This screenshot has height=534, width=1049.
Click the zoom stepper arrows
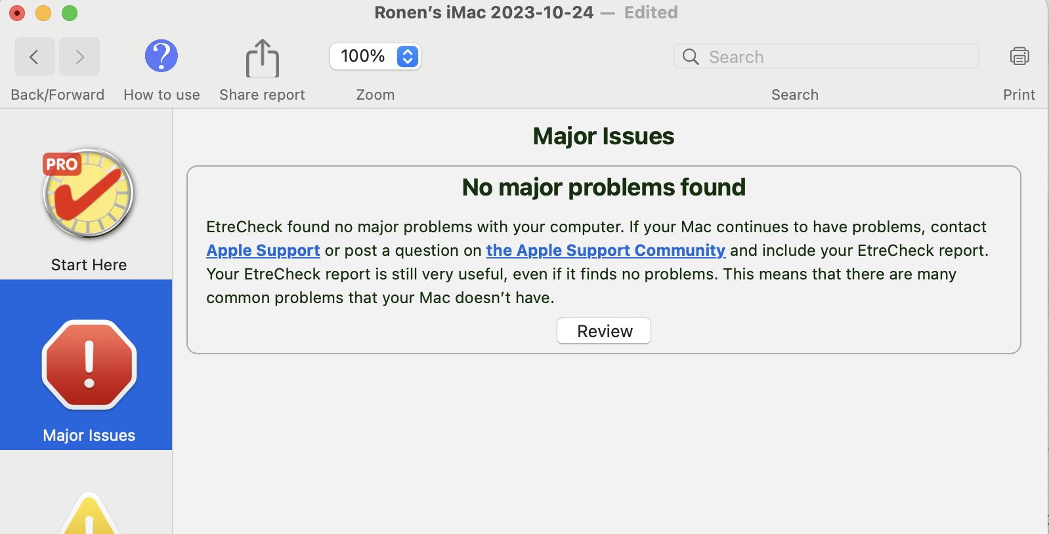(408, 56)
